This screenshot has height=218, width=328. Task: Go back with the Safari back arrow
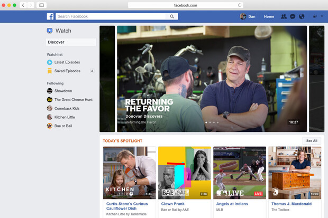coord(23,5)
